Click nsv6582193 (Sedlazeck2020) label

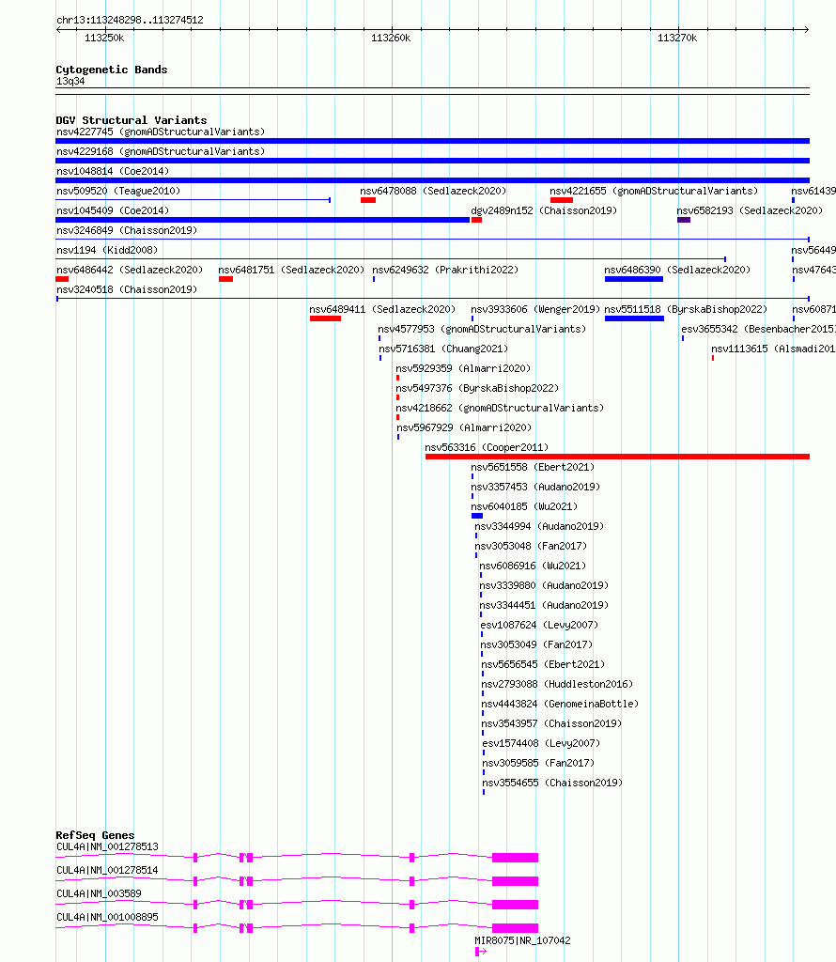tap(750, 210)
